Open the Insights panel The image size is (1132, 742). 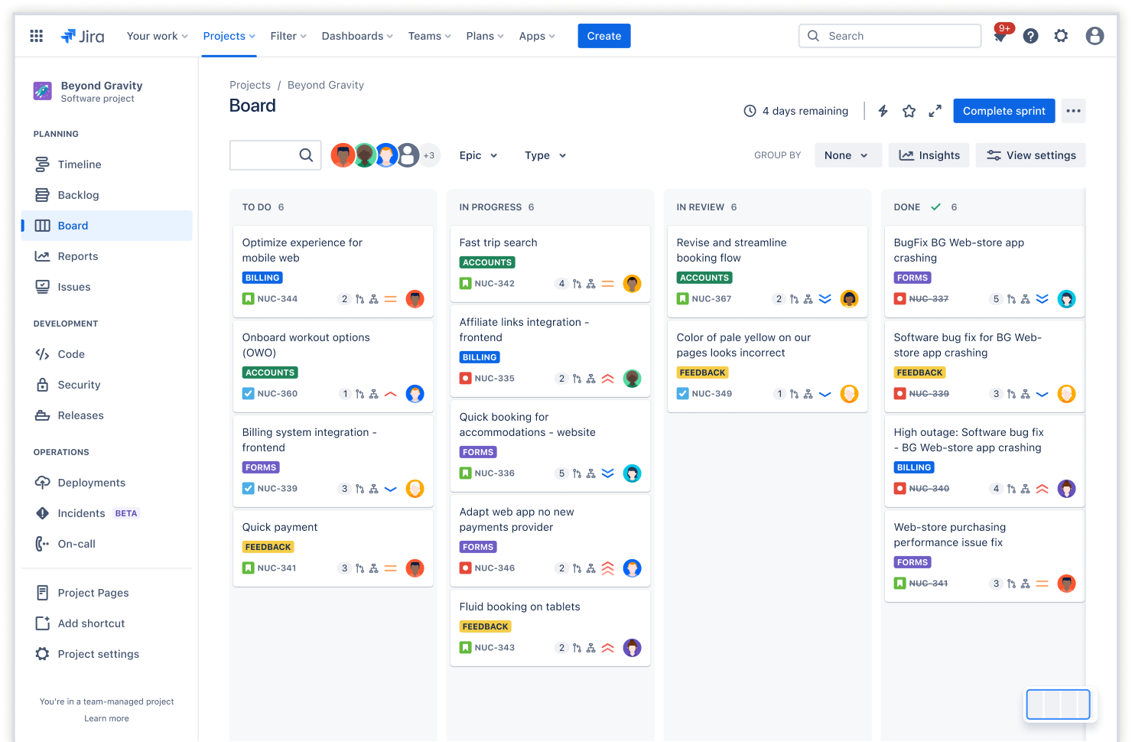click(929, 155)
